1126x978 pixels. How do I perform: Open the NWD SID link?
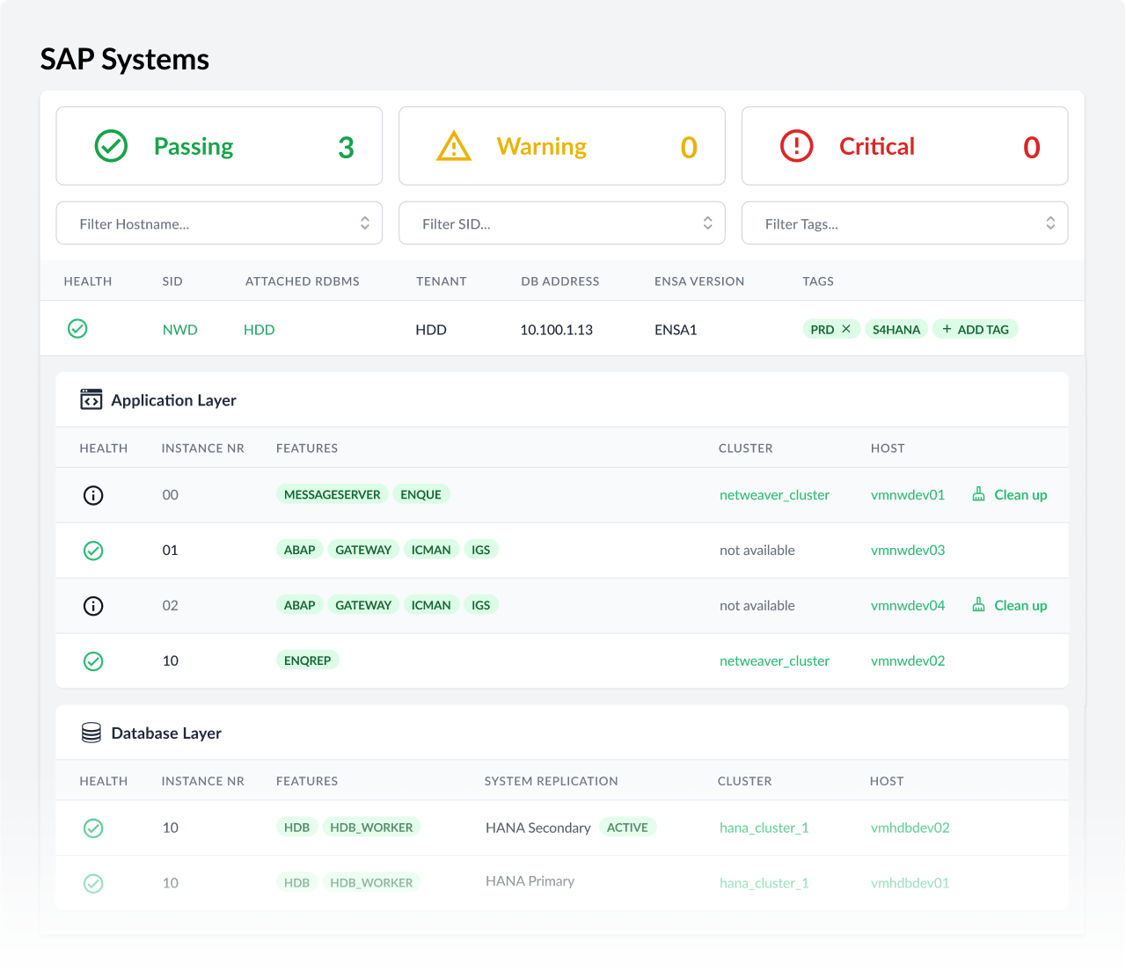coord(179,330)
